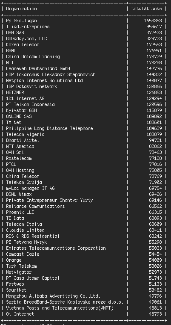Select RCS & RDS Residential
The height and width of the screenshot is (325, 171).
coord(33,236)
